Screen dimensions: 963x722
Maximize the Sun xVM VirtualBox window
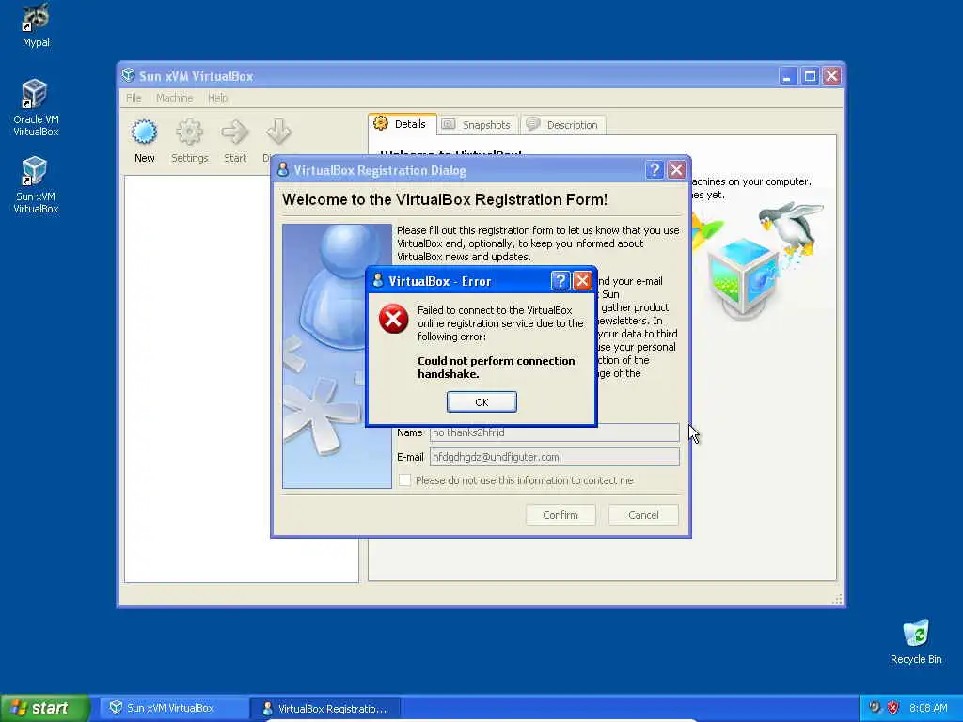tap(810, 76)
